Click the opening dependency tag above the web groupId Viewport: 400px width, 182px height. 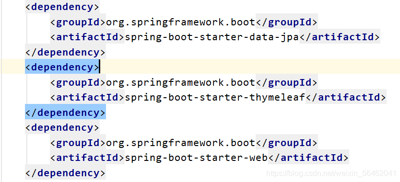coord(62,127)
